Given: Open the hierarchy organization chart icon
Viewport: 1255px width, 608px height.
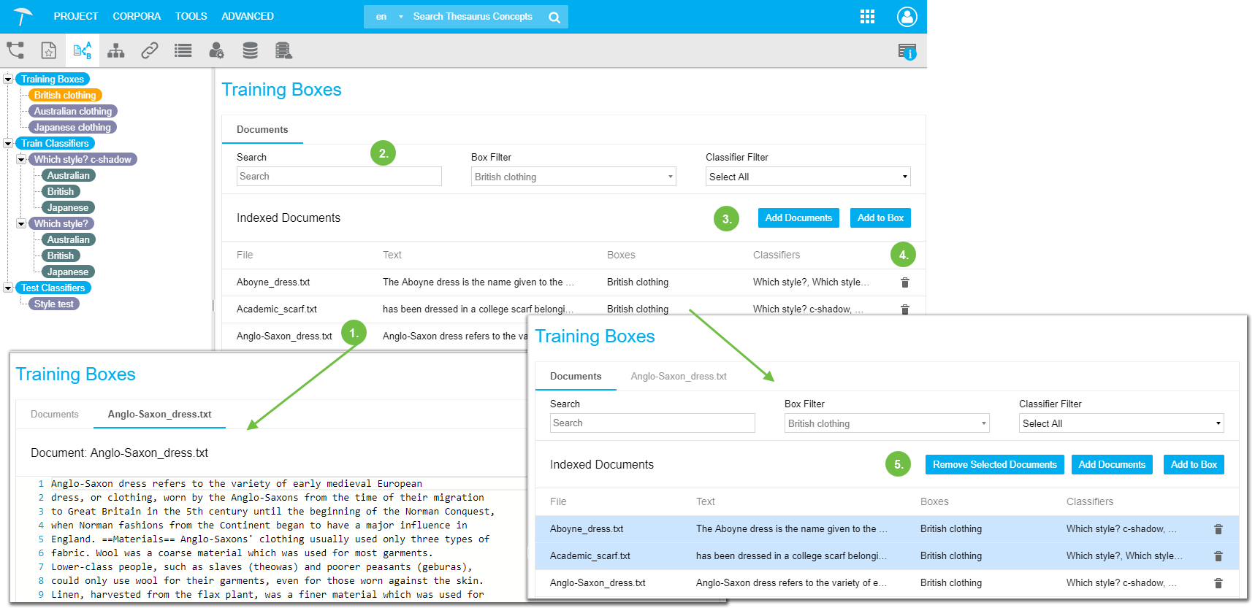Looking at the screenshot, I should tap(116, 50).
